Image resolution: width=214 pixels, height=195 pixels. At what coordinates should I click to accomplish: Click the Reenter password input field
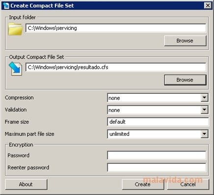tap(157, 167)
